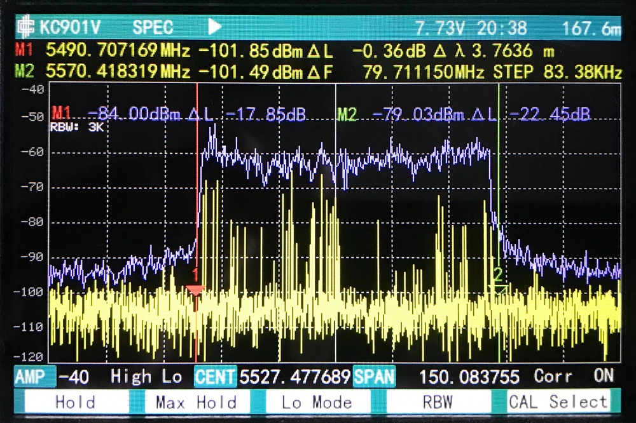Select the red marker 1 triangle

[x=195, y=290]
